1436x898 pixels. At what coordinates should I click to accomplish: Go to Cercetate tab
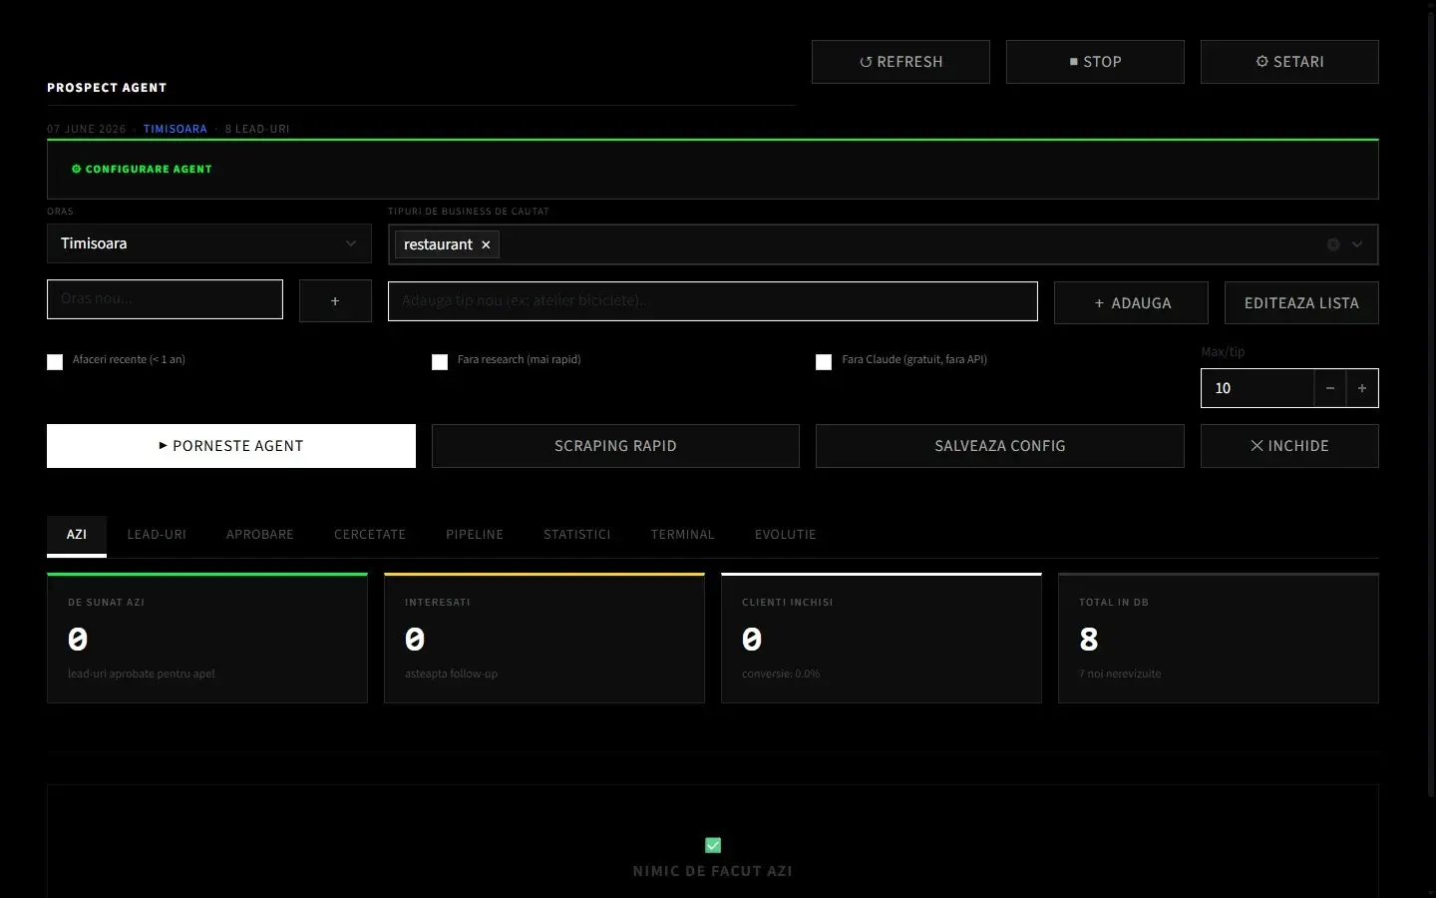point(370,535)
